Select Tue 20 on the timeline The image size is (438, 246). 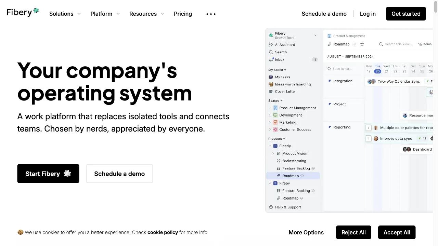pos(377,69)
